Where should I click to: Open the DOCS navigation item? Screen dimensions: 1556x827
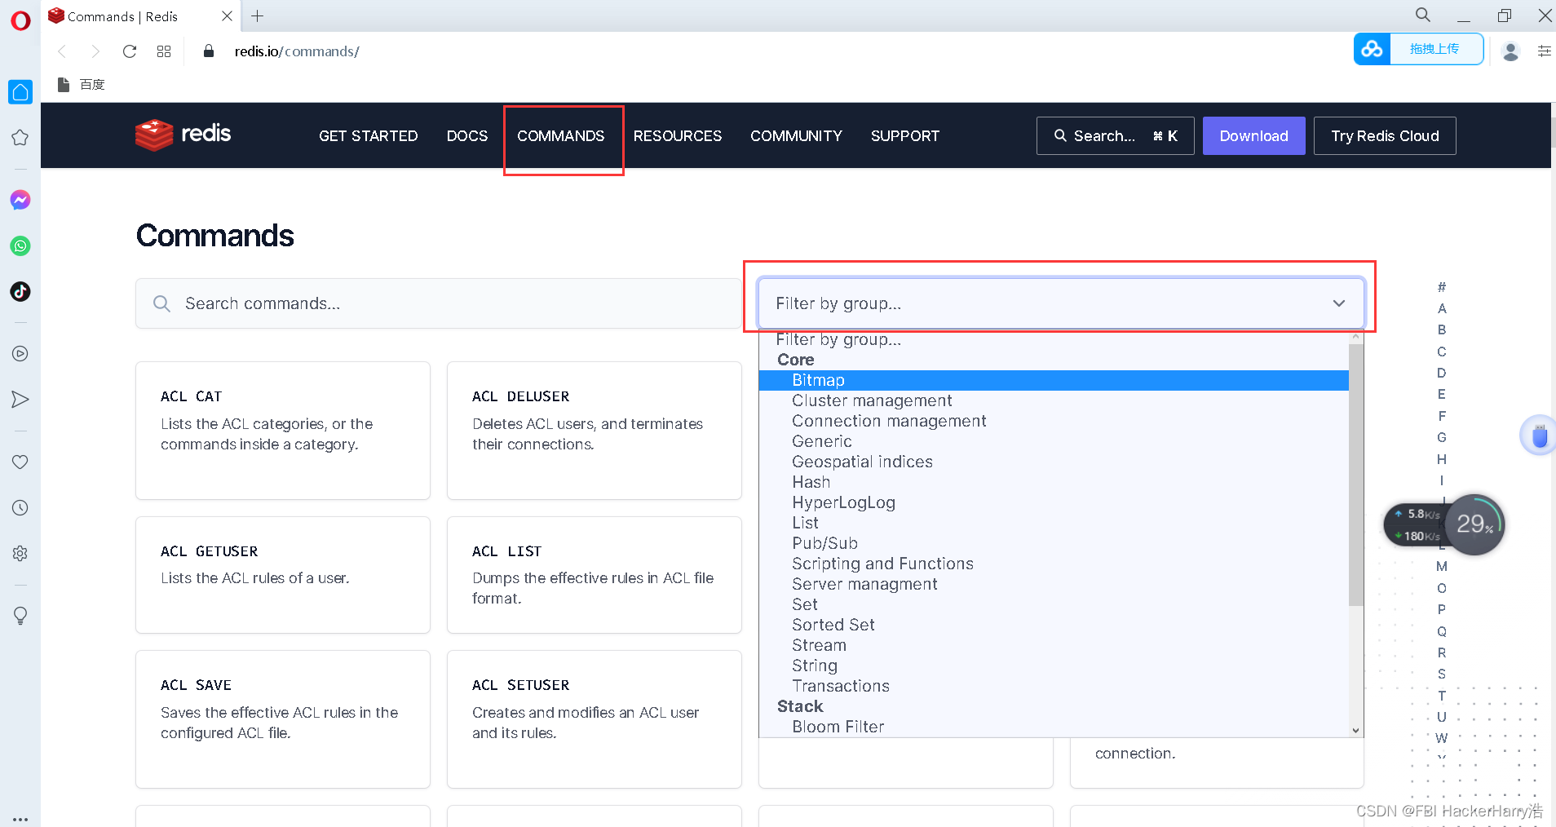467,136
